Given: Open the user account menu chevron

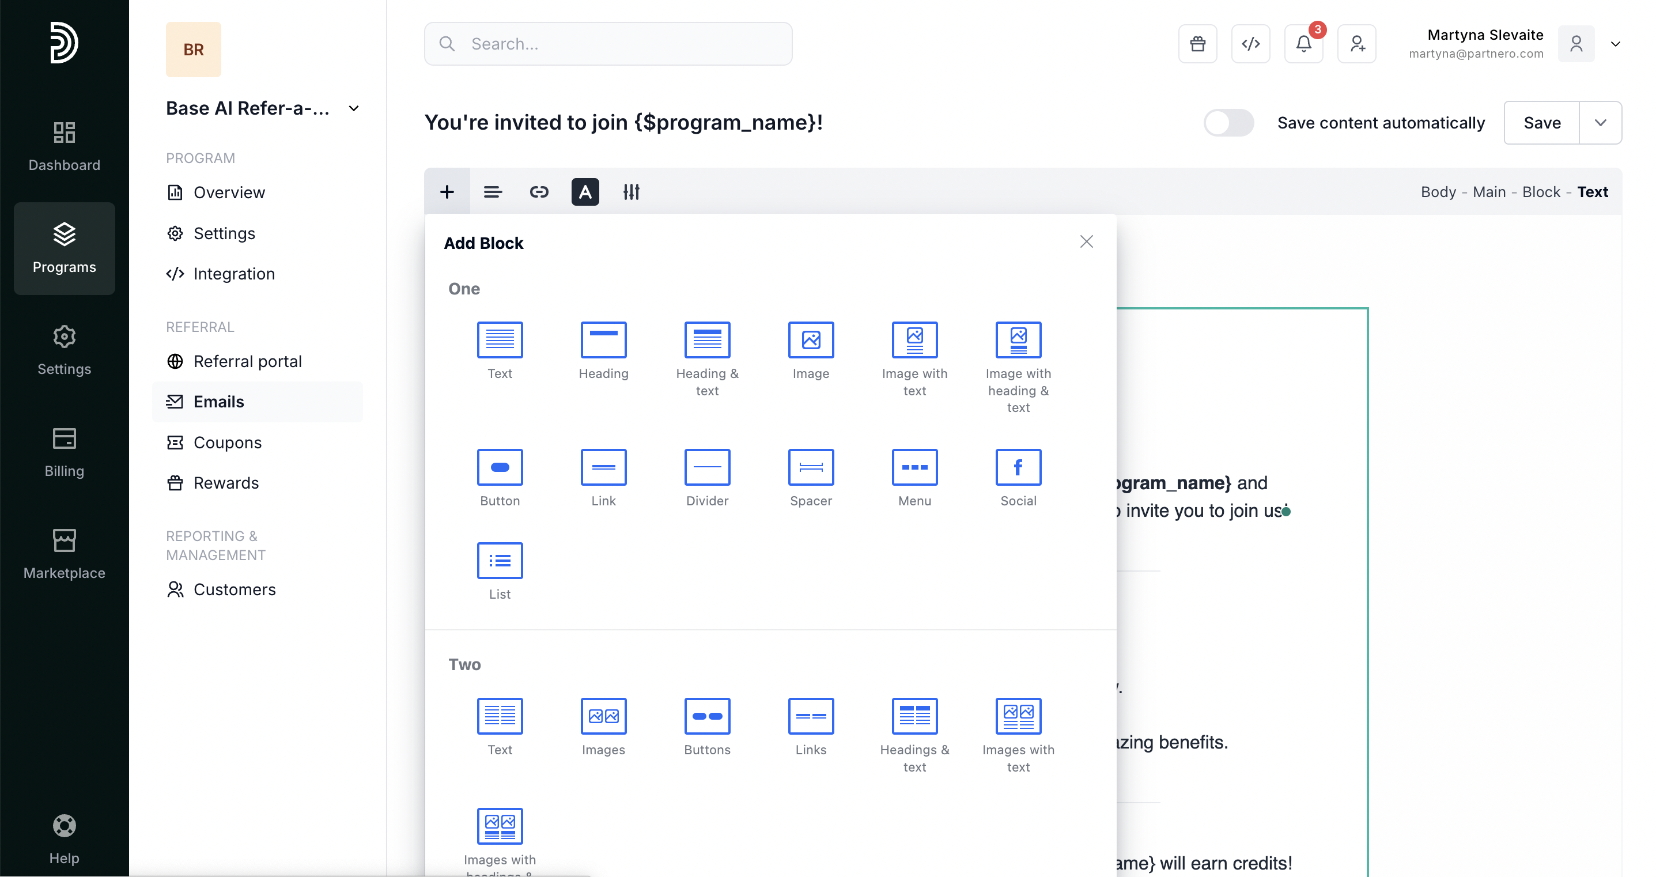Looking at the screenshot, I should pyautogui.click(x=1615, y=44).
